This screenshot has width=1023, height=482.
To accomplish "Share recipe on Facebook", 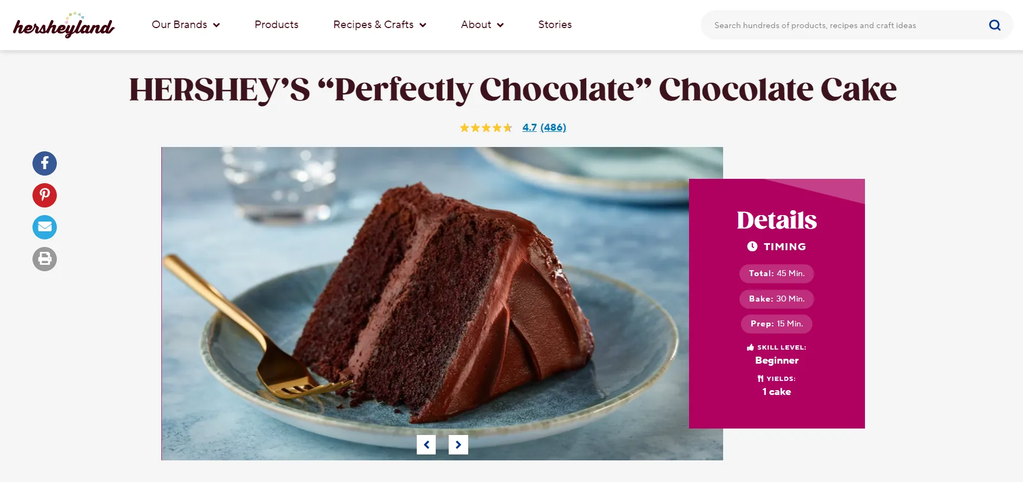I will coord(44,163).
